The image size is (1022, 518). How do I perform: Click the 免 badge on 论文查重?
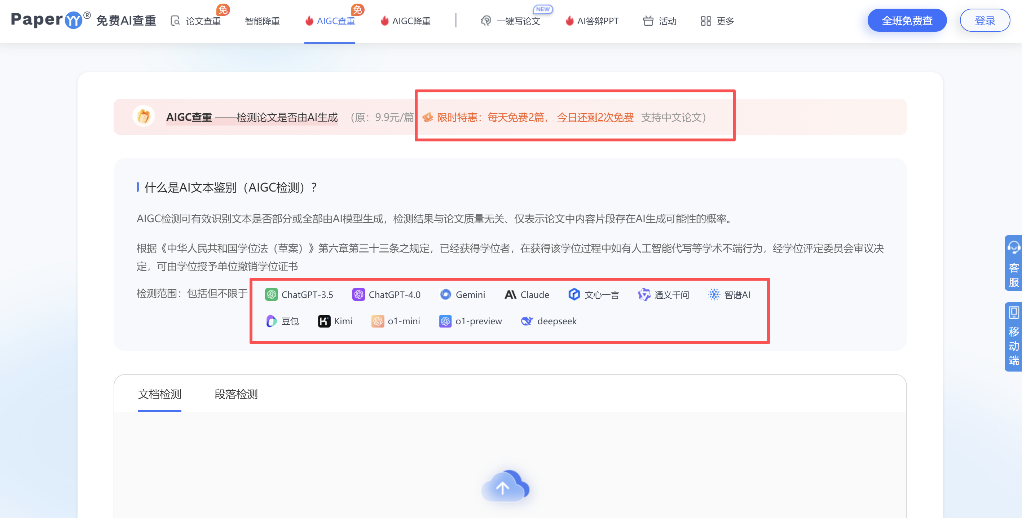coord(223,9)
